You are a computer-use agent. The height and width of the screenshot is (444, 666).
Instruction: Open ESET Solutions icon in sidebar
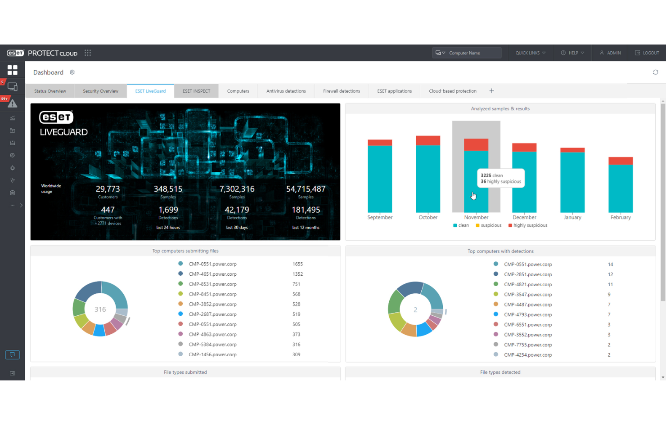(12, 193)
